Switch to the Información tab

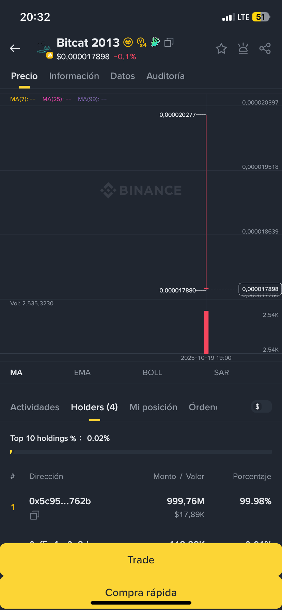tap(74, 76)
